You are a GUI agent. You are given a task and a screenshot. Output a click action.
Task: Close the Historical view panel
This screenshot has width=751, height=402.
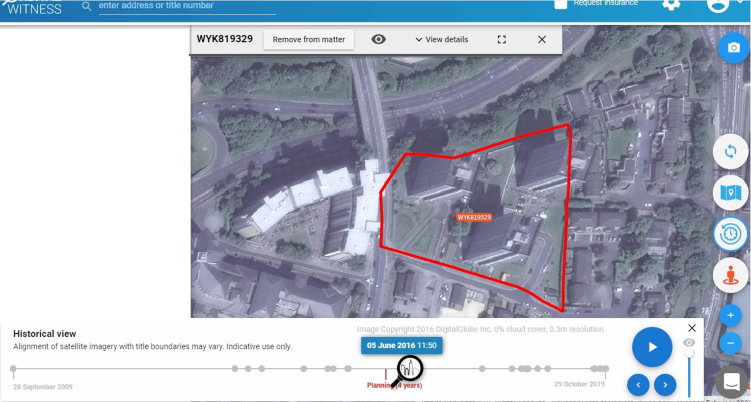[x=692, y=328]
